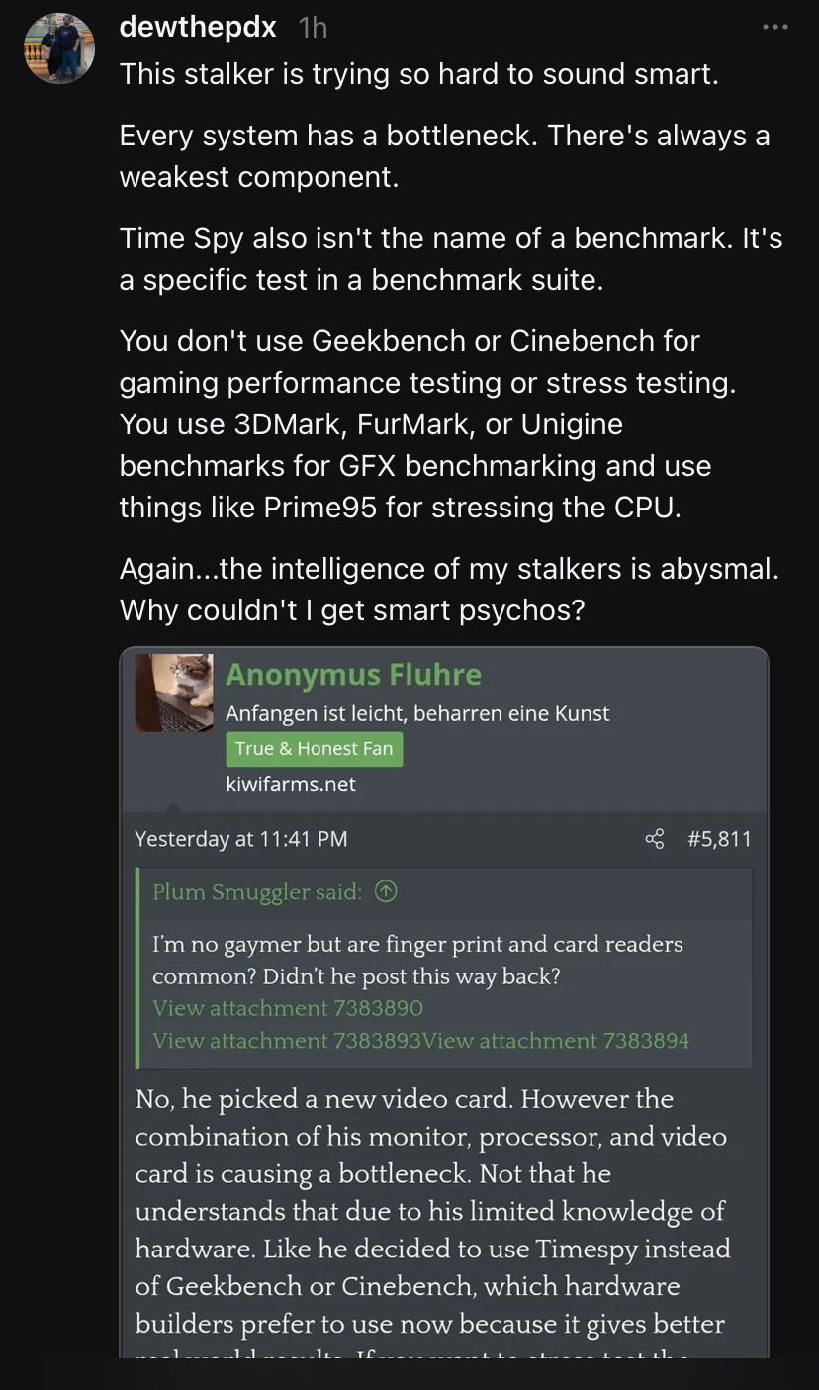The width and height of the screenshot is (819, 1390).
Task: Click the quoted text about finger print readers
Action: [x=417, y=960]
